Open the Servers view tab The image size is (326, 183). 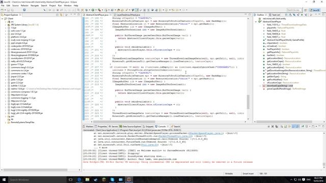click(113, 127)
